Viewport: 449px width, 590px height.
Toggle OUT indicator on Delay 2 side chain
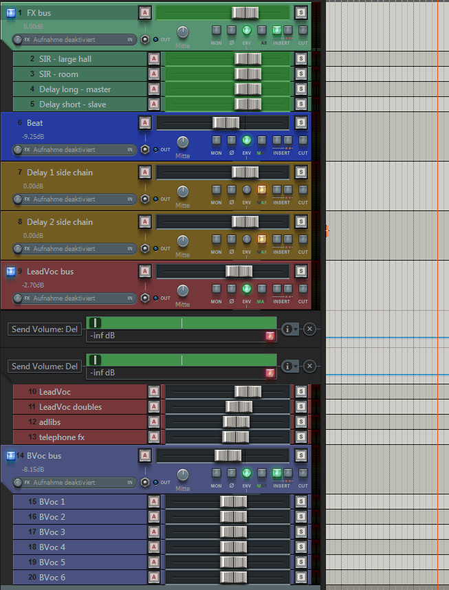click(155, 249)
